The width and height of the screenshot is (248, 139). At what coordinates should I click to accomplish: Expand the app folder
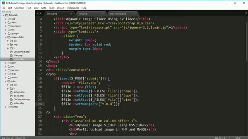6,19
